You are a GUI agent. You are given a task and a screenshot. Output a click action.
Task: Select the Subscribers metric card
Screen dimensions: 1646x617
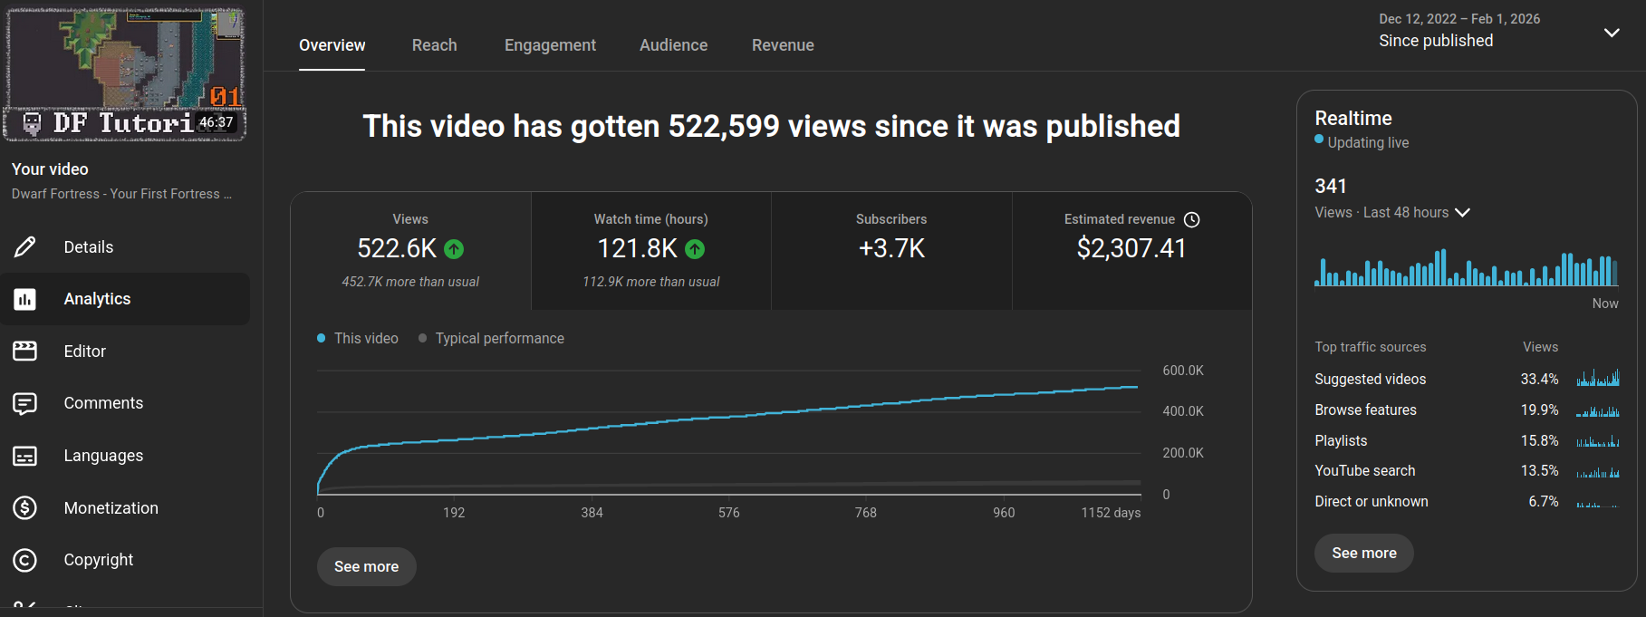[891, 251]
